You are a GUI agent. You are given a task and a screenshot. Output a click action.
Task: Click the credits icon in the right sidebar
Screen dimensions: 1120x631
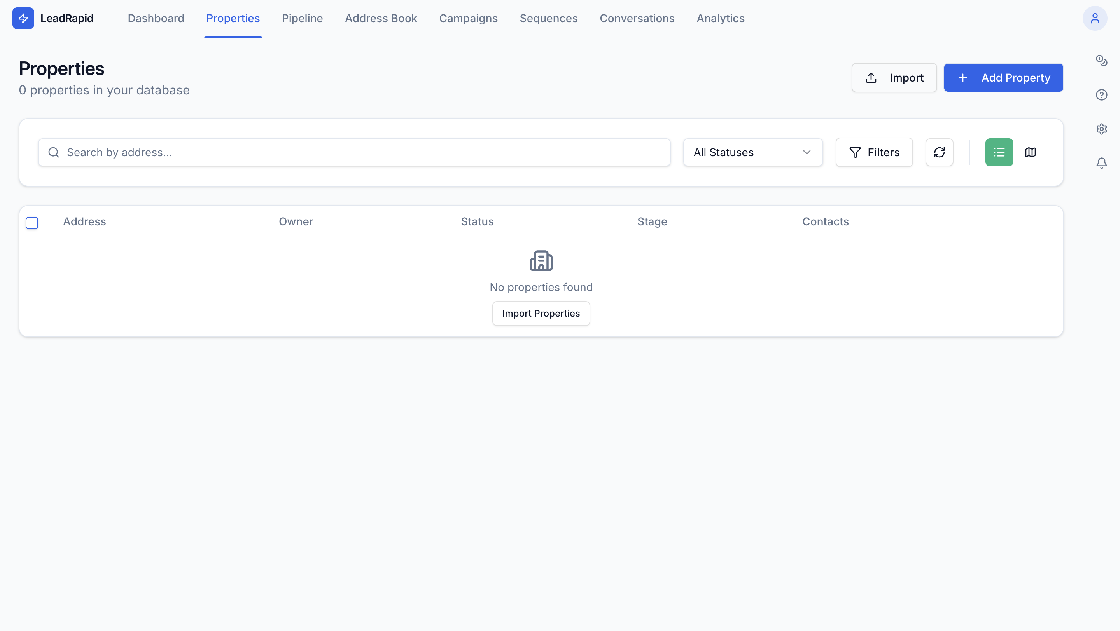click(1102, 61)
